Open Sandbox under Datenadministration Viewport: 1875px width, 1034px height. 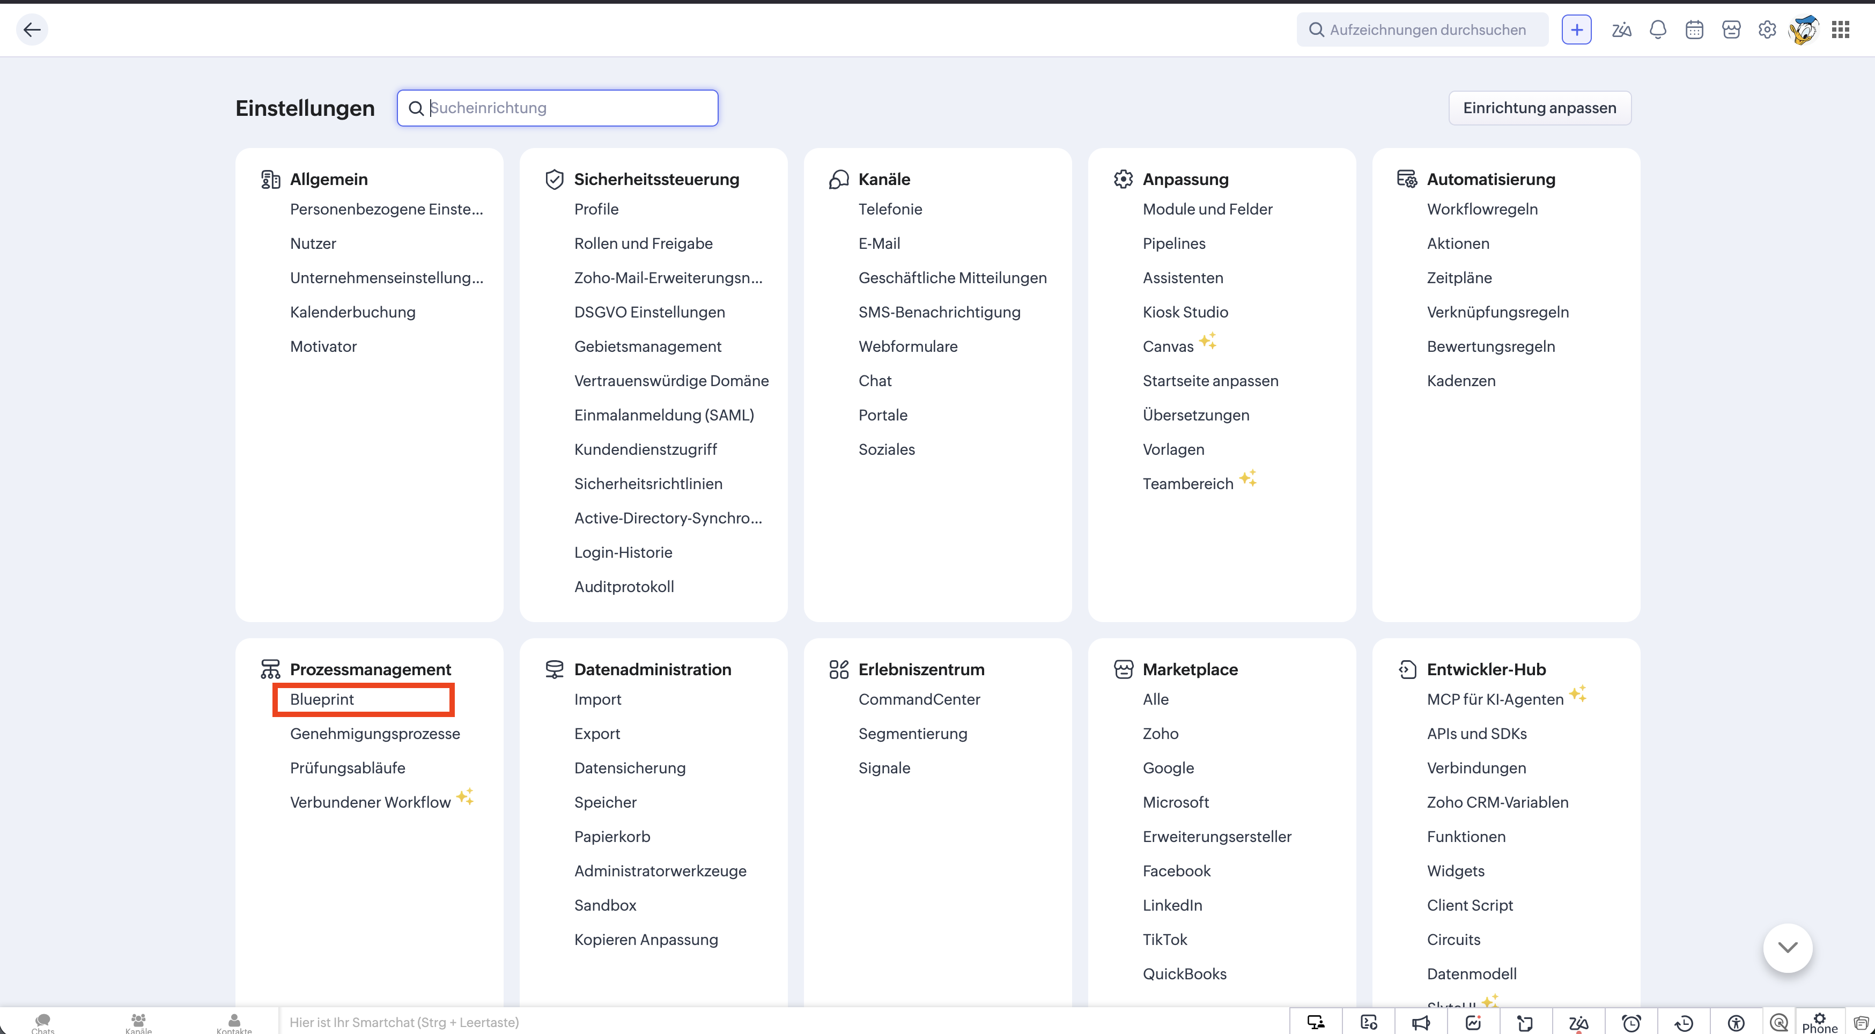605,905
